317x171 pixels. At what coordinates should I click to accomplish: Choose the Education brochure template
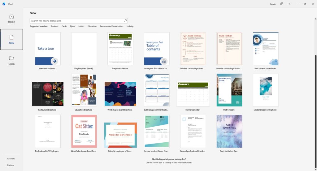tap(84, 90)
